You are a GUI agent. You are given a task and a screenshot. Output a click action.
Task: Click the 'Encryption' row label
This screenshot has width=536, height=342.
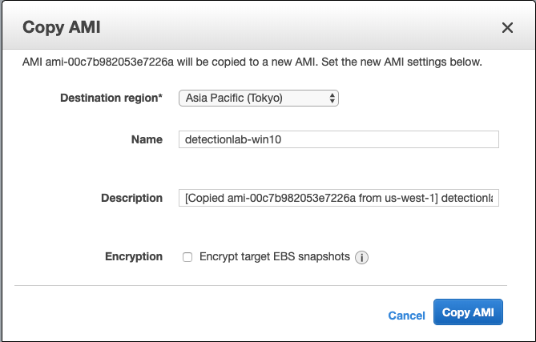coord(134,257)
